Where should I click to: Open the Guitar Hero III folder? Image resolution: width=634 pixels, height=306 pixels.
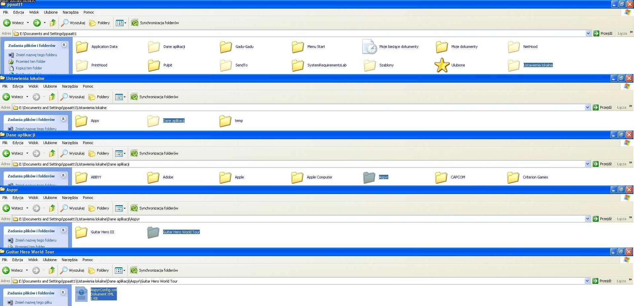[95, 232]
